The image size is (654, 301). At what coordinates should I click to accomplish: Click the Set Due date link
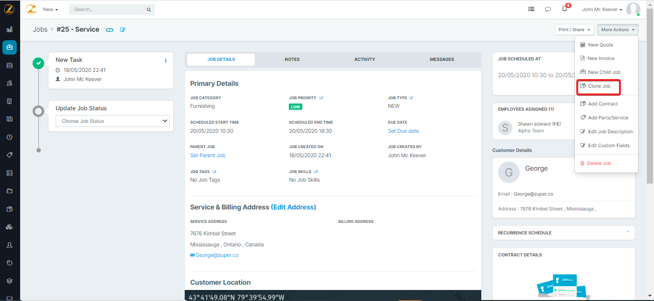[403, 131]
